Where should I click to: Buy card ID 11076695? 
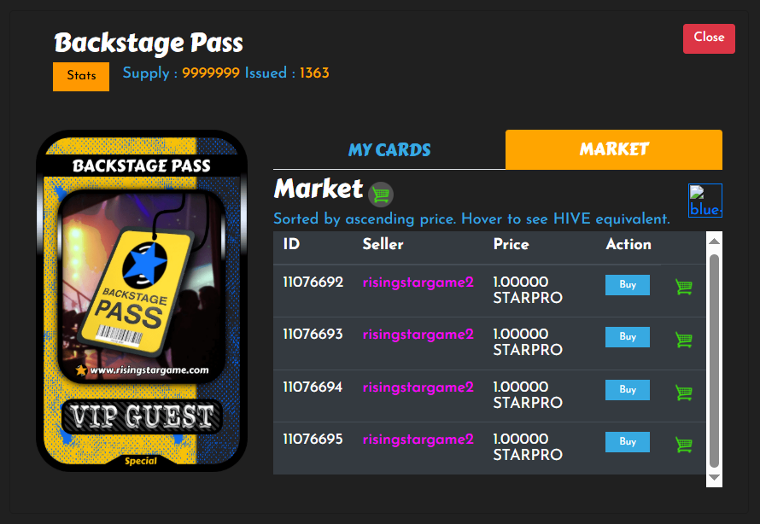tap(628, 442)
